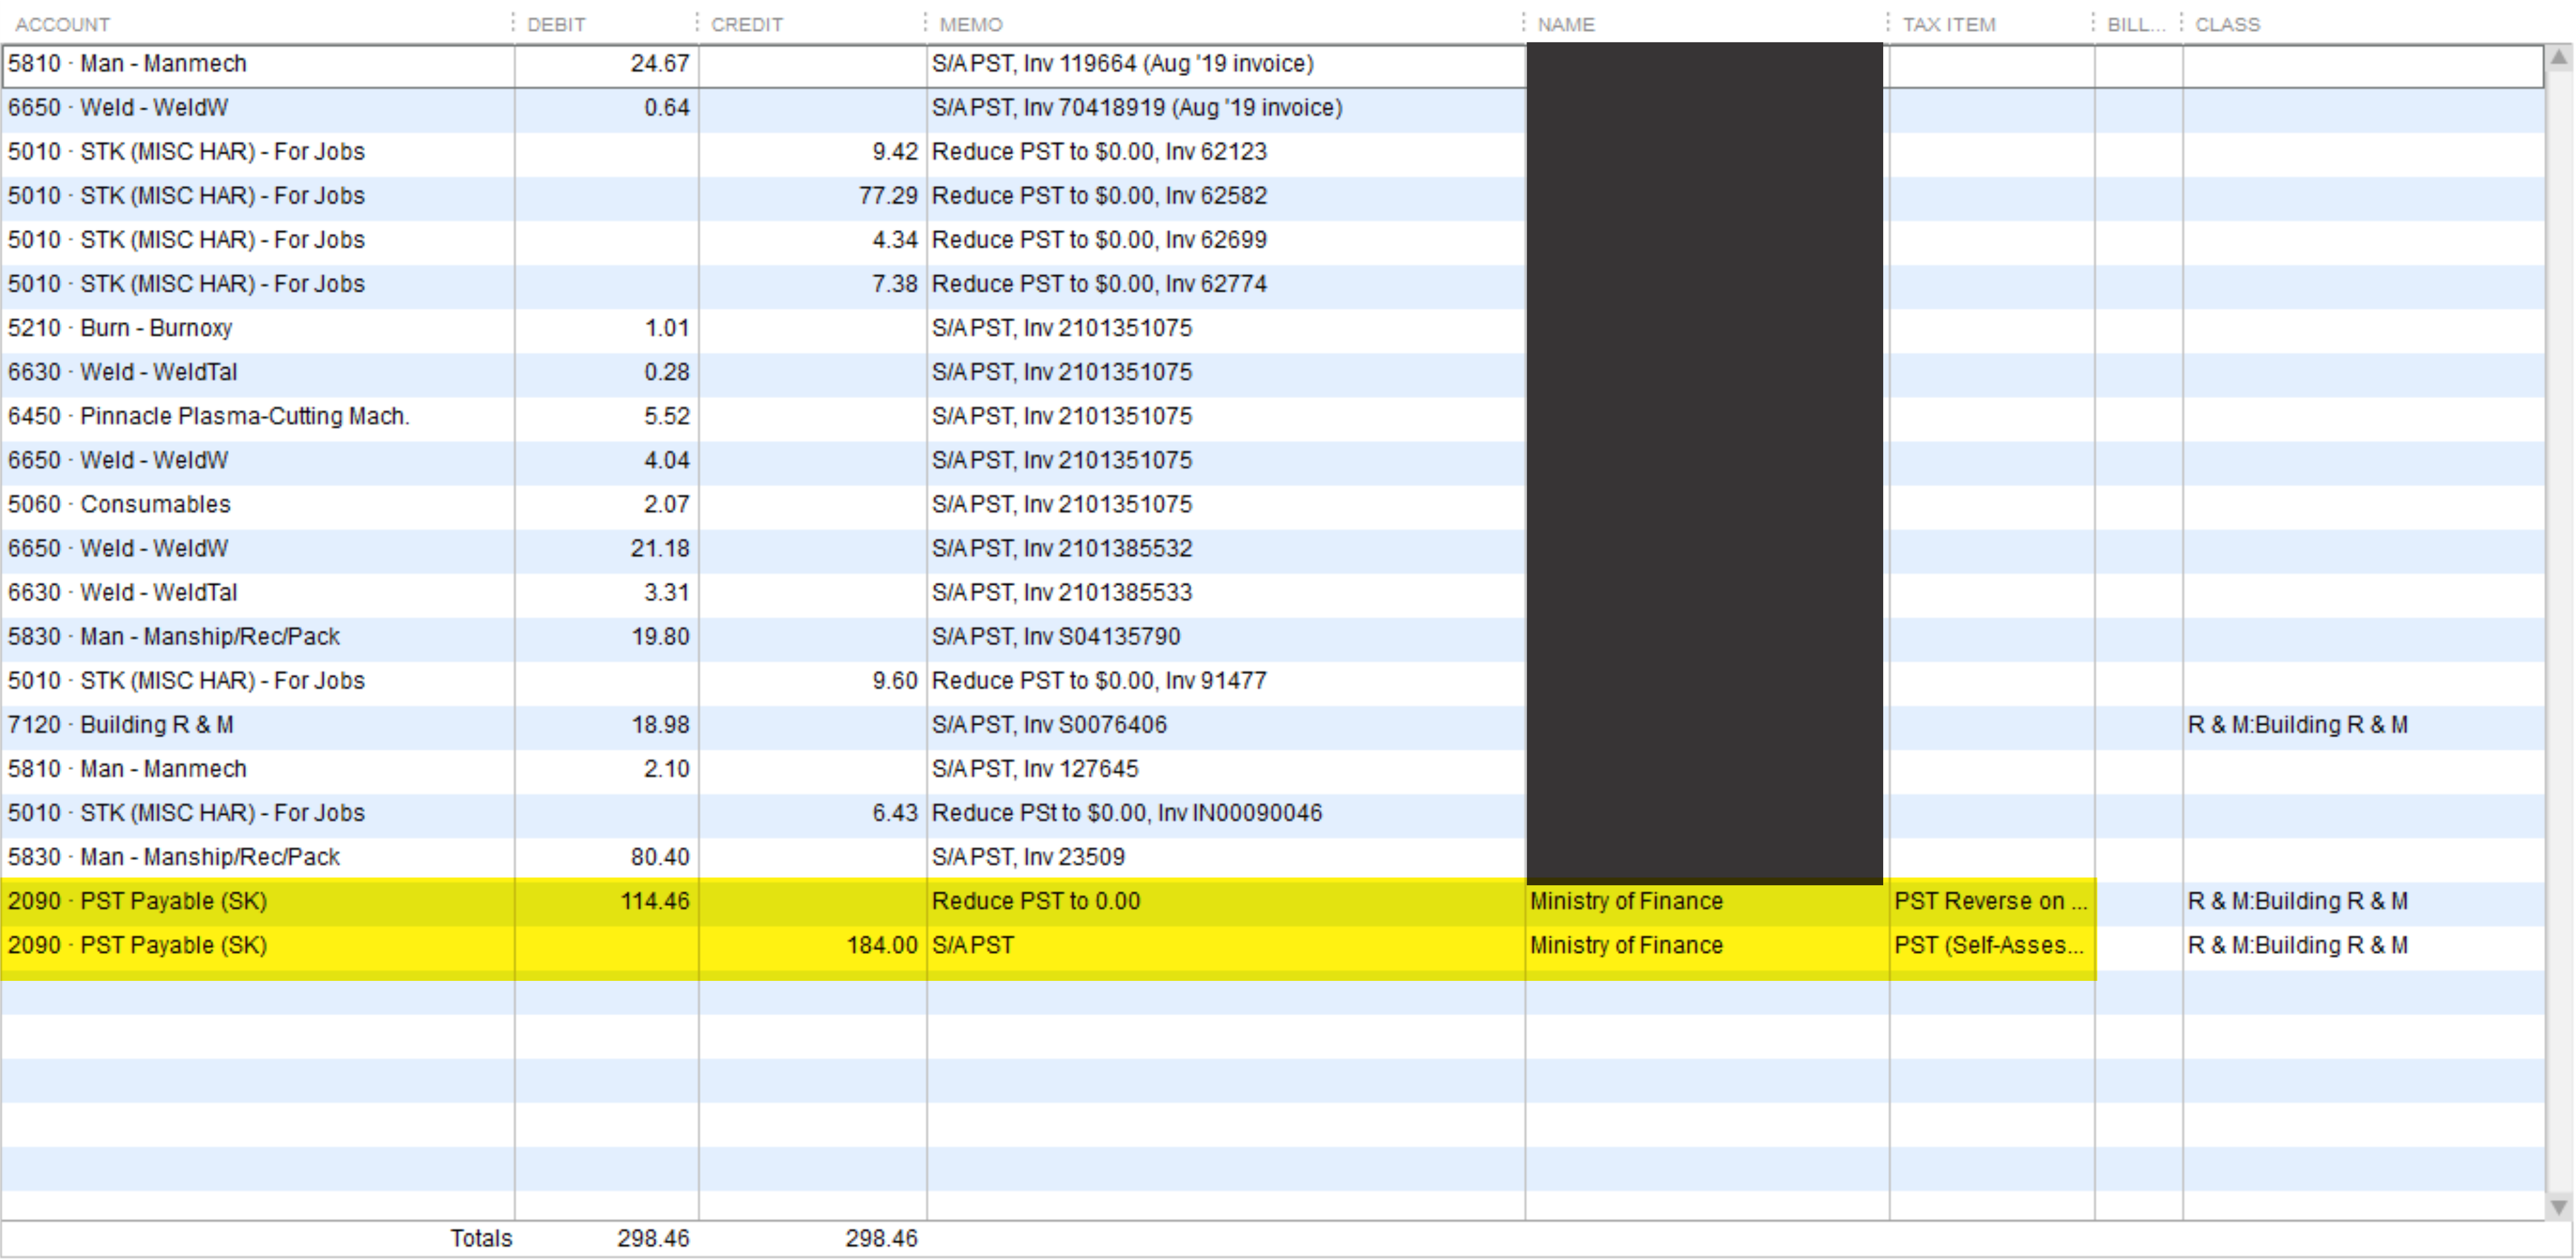Select the PST Reverse on tax item cell
Screen dimensions: 2576x1260
click(x=1990, y=901)
